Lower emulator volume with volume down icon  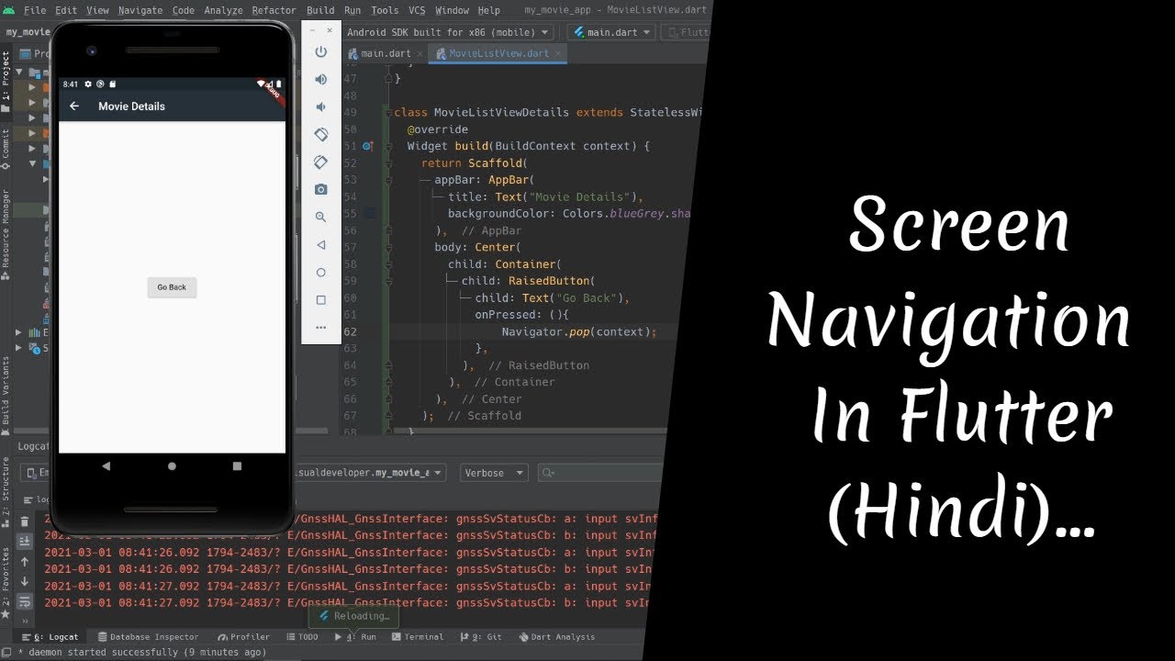tap(320, 107)
